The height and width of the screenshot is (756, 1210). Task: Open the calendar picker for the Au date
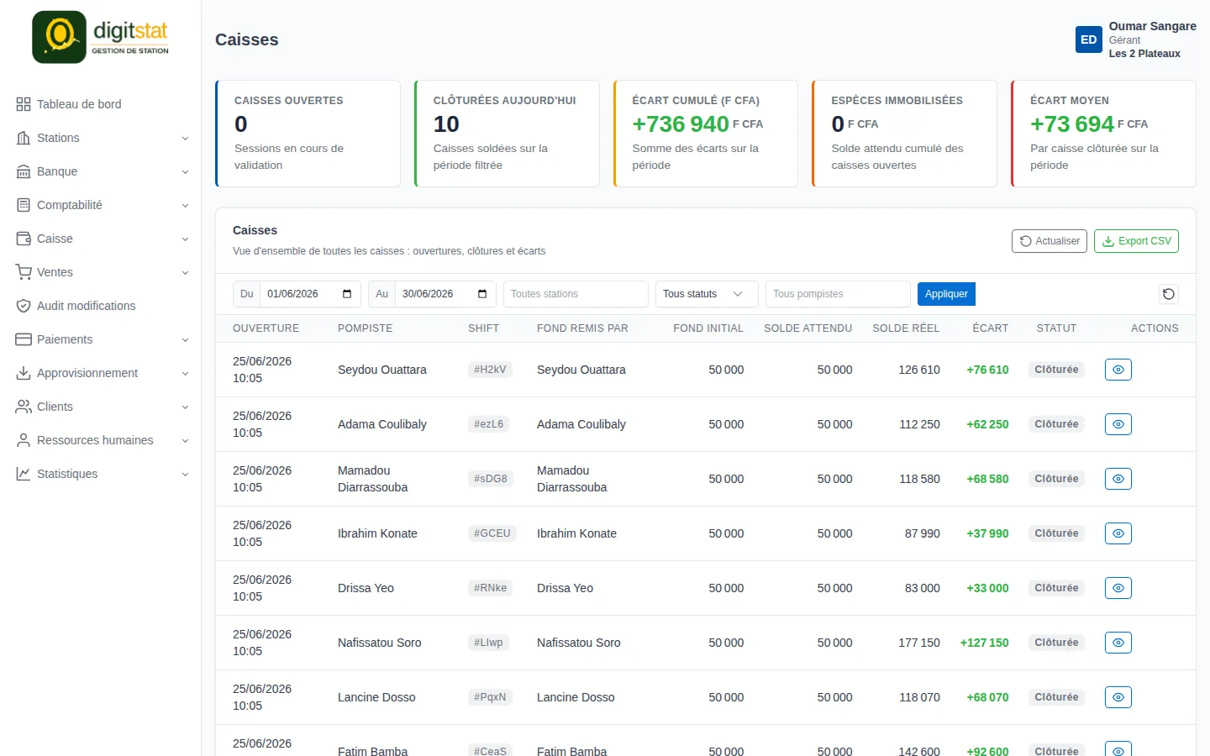(x=482, y=294)
